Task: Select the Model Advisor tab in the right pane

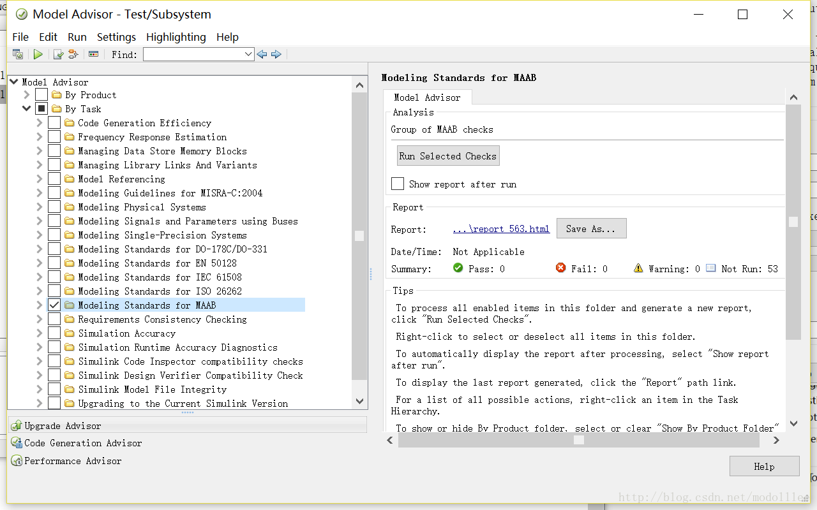Action: 427,98
